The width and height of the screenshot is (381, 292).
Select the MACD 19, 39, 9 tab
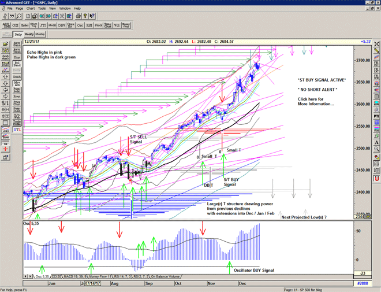tap(76, 276)
